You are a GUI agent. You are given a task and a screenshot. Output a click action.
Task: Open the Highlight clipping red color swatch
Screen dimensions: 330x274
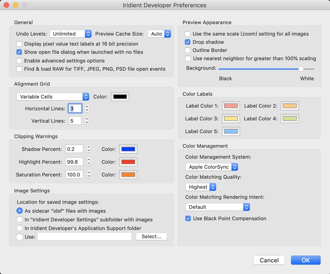[x=128, y=162]
